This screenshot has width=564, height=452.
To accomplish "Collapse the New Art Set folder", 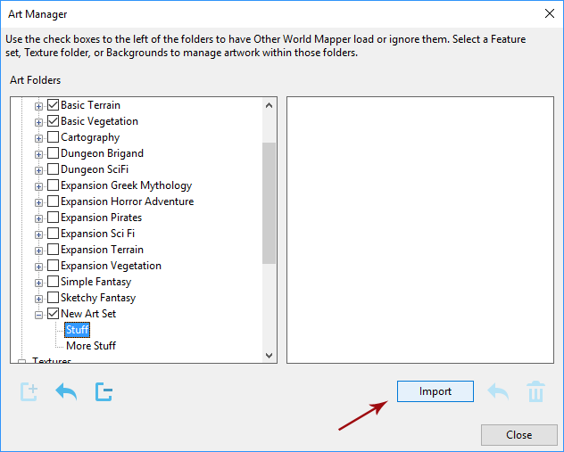I will [38, 314].
